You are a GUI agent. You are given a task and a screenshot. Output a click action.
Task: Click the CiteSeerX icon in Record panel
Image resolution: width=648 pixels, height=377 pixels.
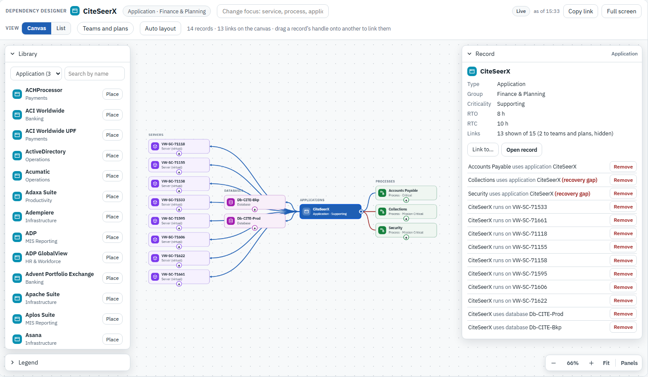tap(472, 71)
